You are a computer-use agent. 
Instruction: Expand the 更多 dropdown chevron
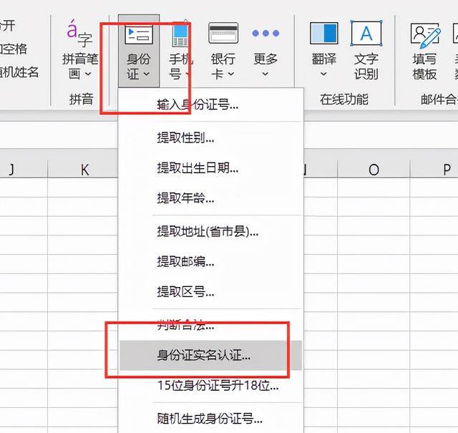(265, 74)
